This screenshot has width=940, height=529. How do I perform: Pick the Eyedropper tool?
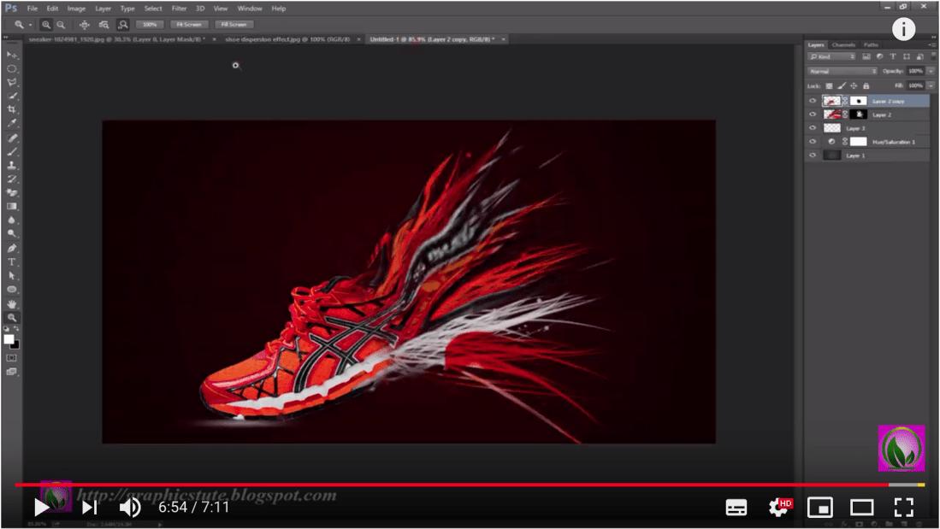point(12,124)
